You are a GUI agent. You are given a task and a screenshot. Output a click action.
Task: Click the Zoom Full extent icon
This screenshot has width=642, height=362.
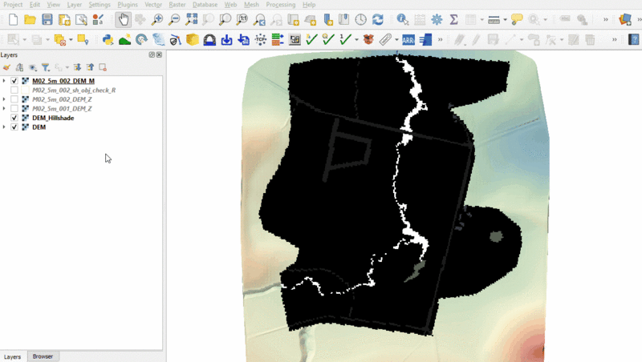tap(191, 19)
